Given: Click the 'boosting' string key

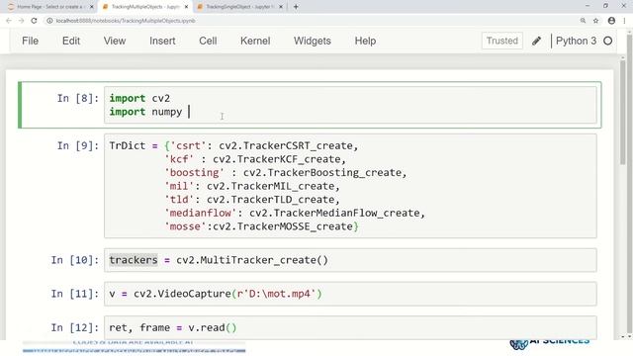Looking at the screenshot, I should point(194,173).
